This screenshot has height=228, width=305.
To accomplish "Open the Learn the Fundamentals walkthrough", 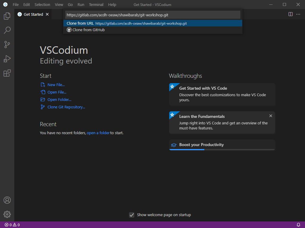I will 222,122.
